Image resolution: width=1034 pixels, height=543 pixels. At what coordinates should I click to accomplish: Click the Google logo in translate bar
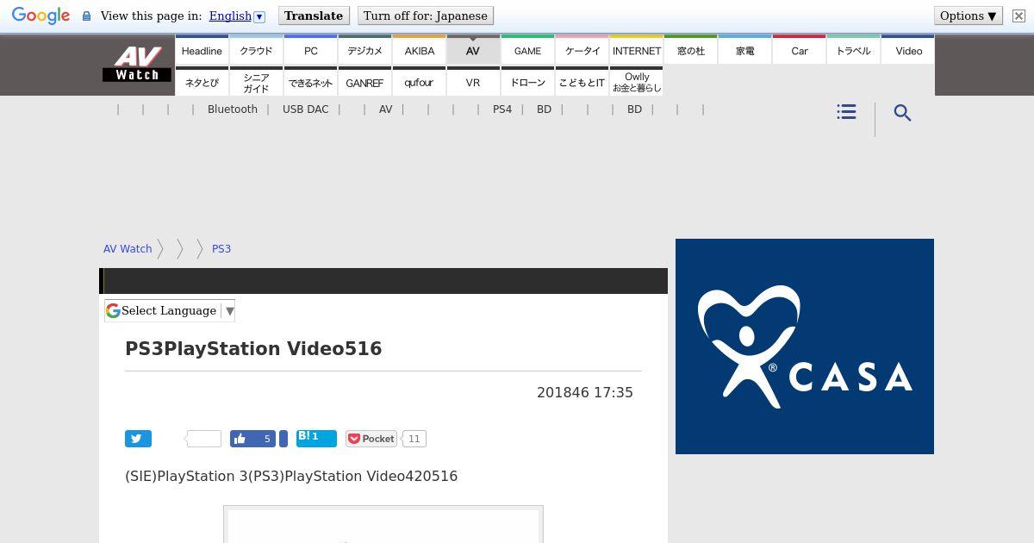click(x=40, y=16)
